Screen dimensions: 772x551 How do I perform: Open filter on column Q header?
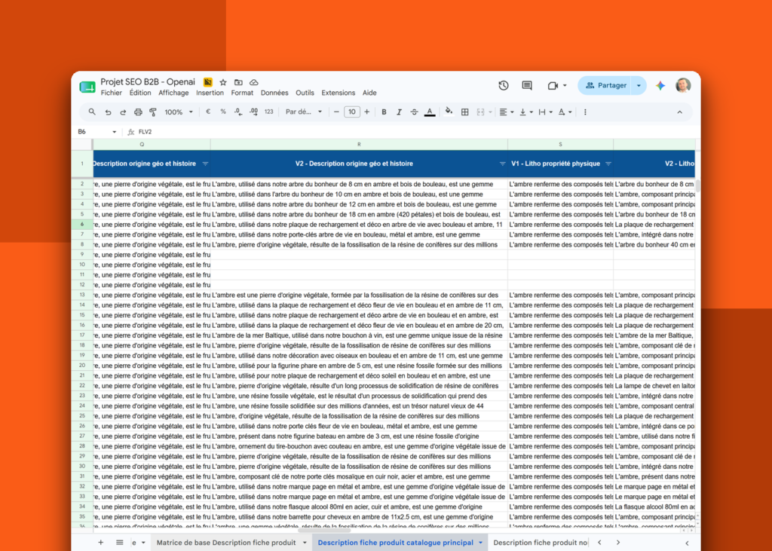(205, 164)
